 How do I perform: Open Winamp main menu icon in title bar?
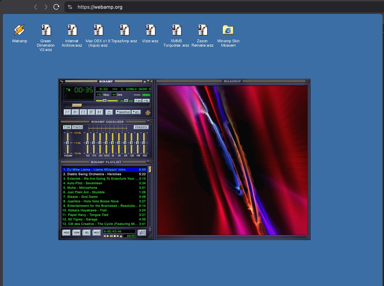coord(62,81)
